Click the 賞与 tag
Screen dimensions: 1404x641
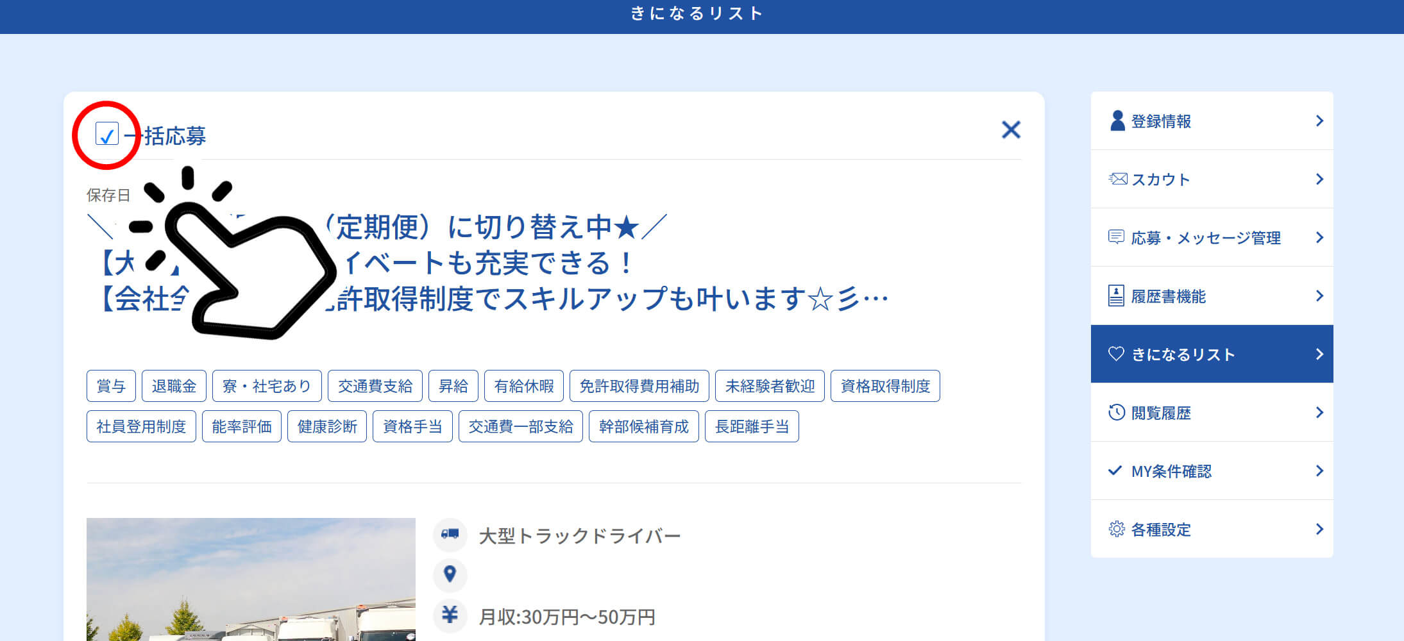click(x=111, y=386)
